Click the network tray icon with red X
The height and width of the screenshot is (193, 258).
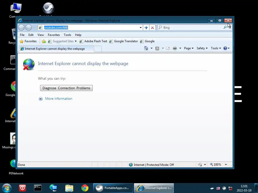coord(231,188)
